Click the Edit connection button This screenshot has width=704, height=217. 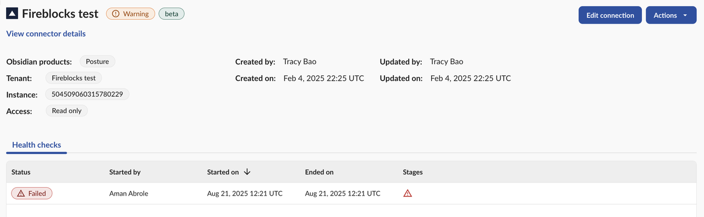[610, 15]
